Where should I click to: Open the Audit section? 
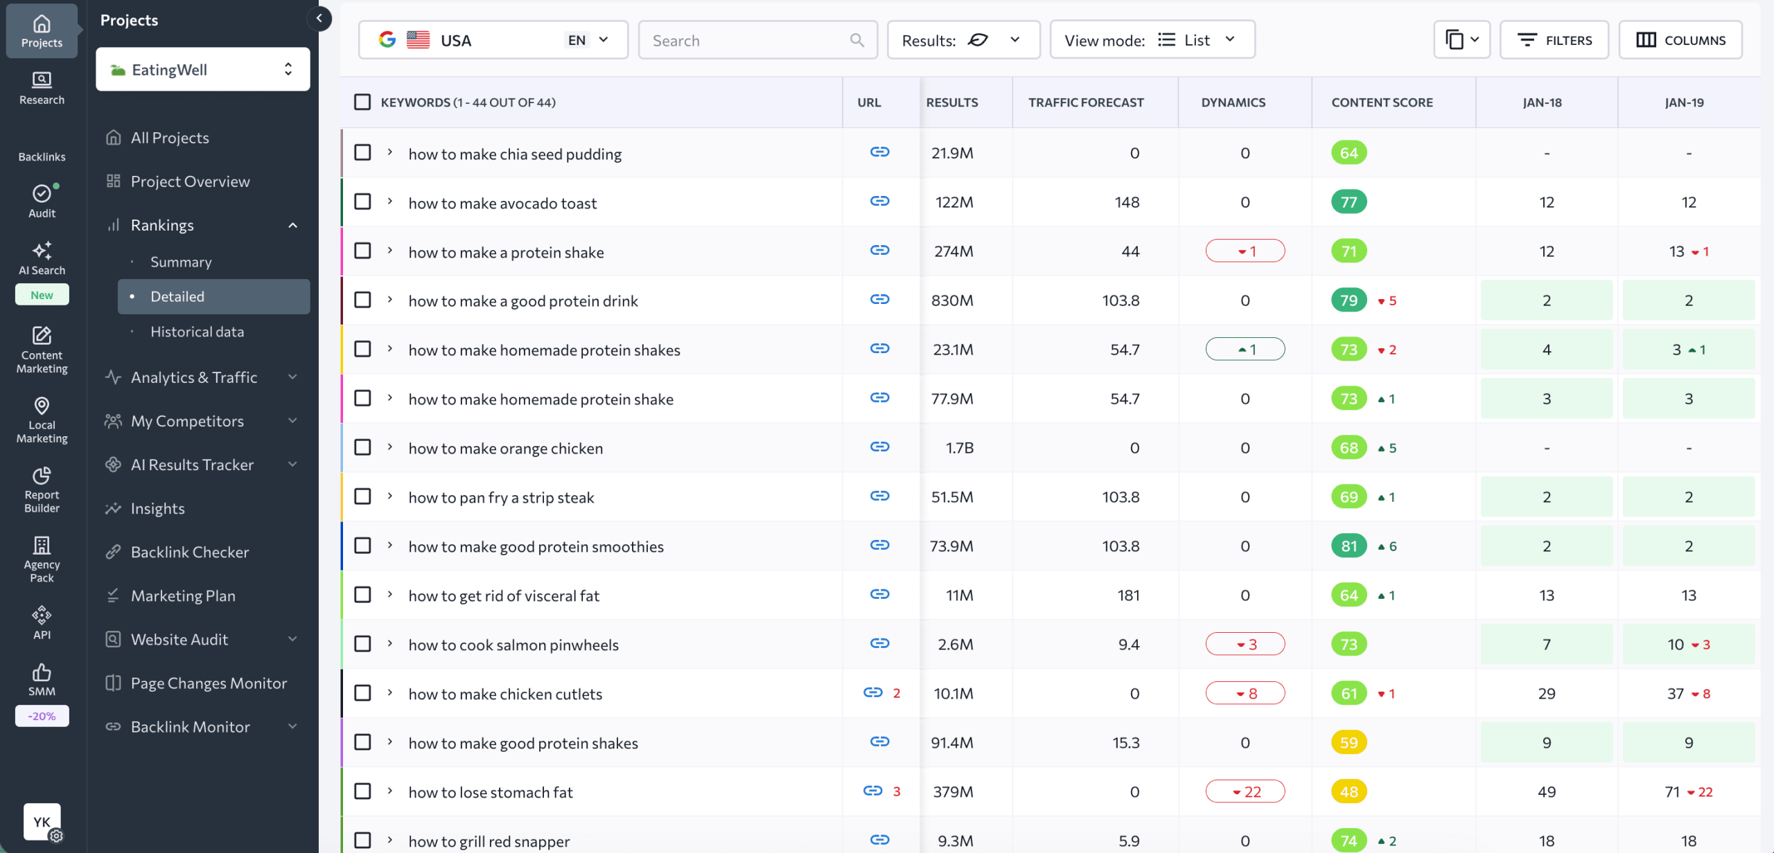pyautogui.click(x=42, y=201)
